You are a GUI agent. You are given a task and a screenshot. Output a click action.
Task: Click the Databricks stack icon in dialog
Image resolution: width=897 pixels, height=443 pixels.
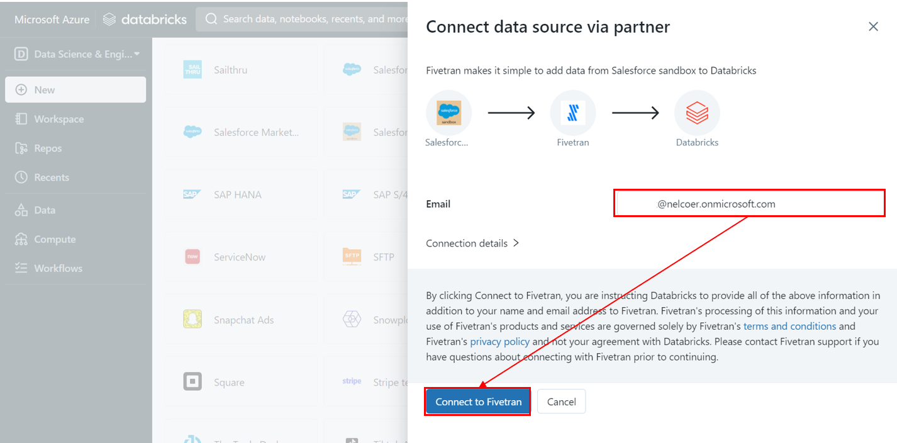click(697, 113)
